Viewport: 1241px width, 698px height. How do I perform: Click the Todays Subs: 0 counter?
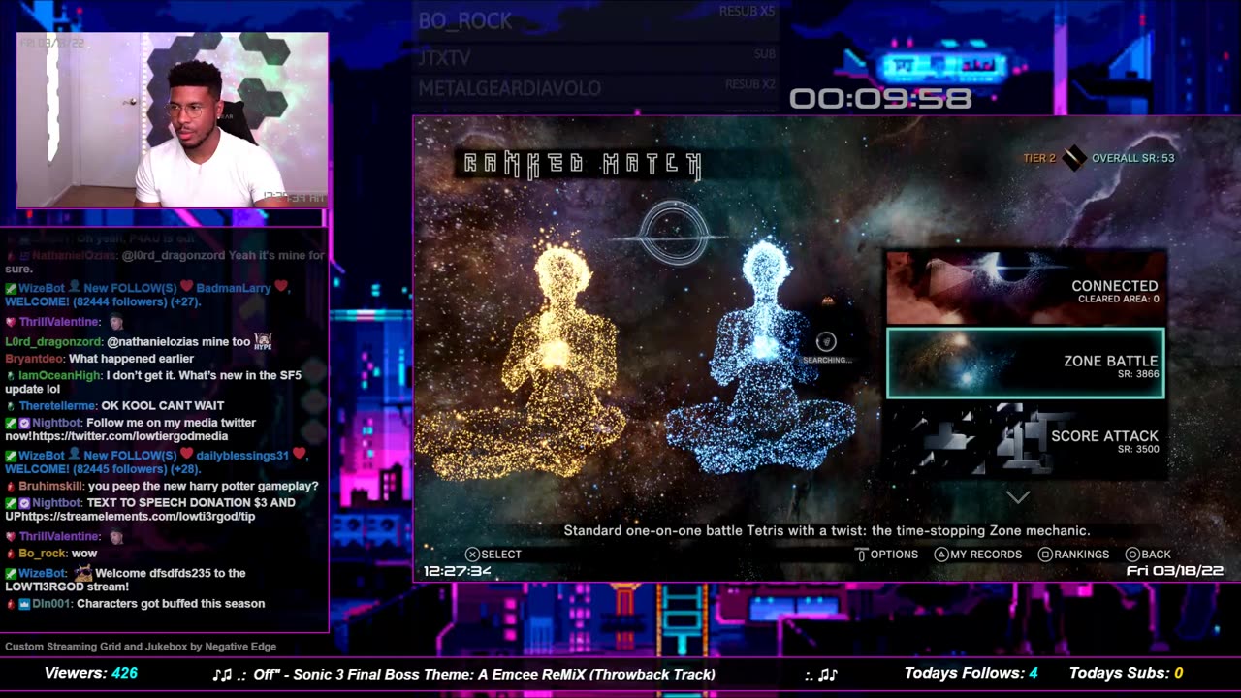[x=1127, y=673]
